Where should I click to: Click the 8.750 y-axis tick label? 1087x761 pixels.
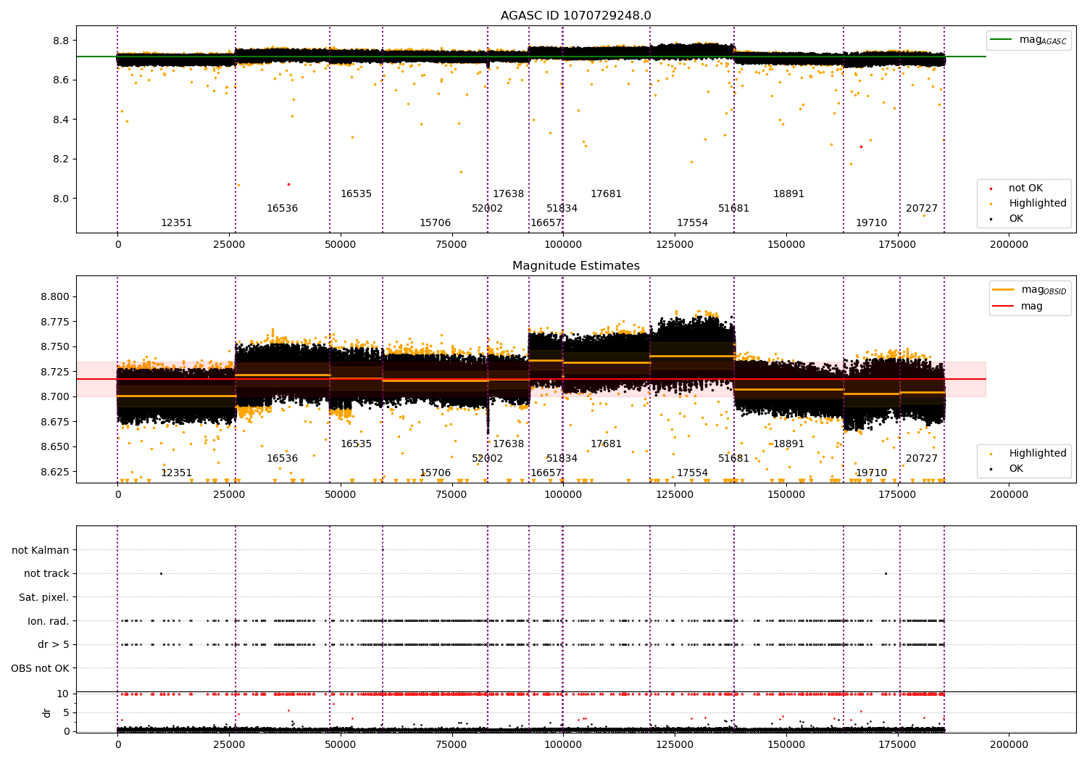[55, 346]
